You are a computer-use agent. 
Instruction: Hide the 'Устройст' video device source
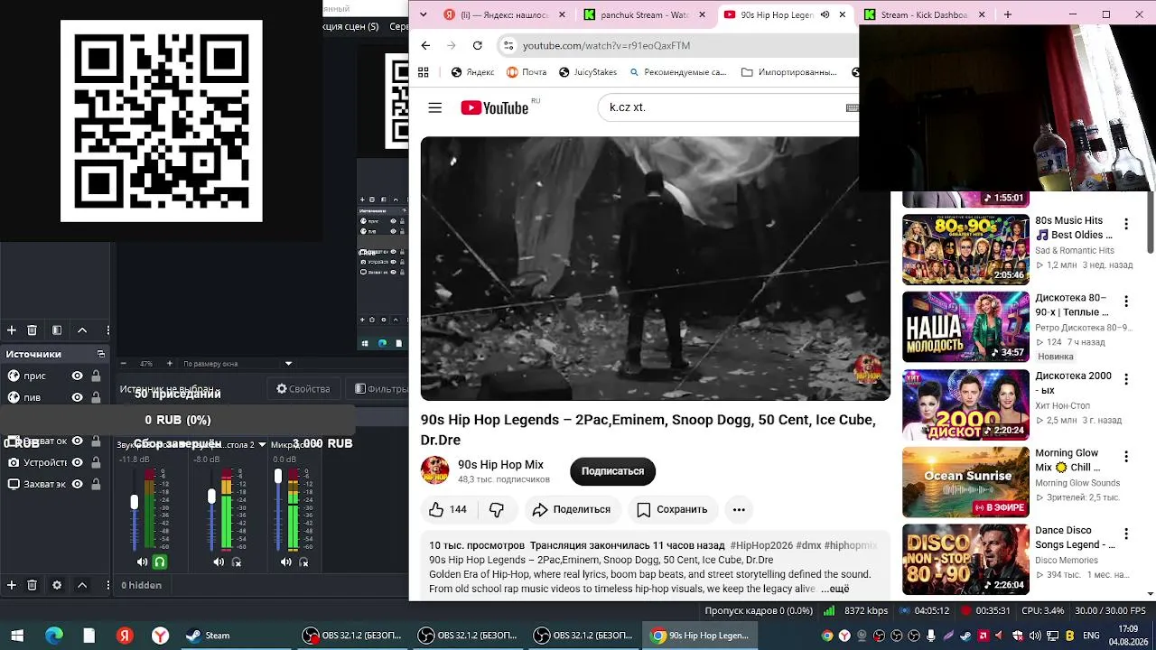(x=77, y=462)
